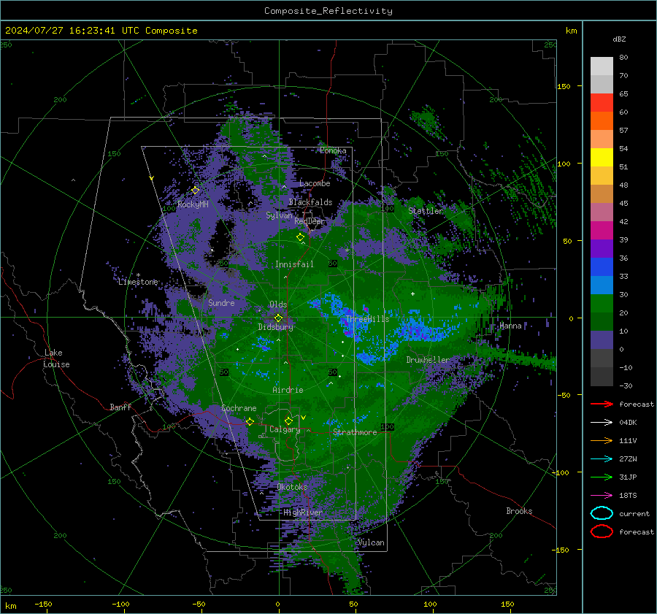Viewport: 657px width, 614px height.
Task: Click the Sundre label
Action: (221, 302)
